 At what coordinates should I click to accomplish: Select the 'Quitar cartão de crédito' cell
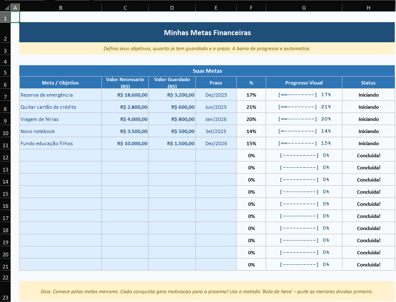point(60,107)
